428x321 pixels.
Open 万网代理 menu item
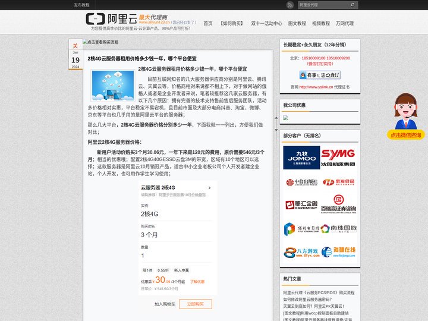click(x=345, y=23)
